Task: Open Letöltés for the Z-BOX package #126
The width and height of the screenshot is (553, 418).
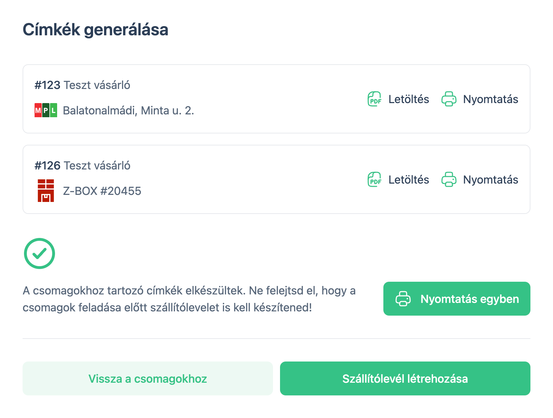Action: coord(408,179)
